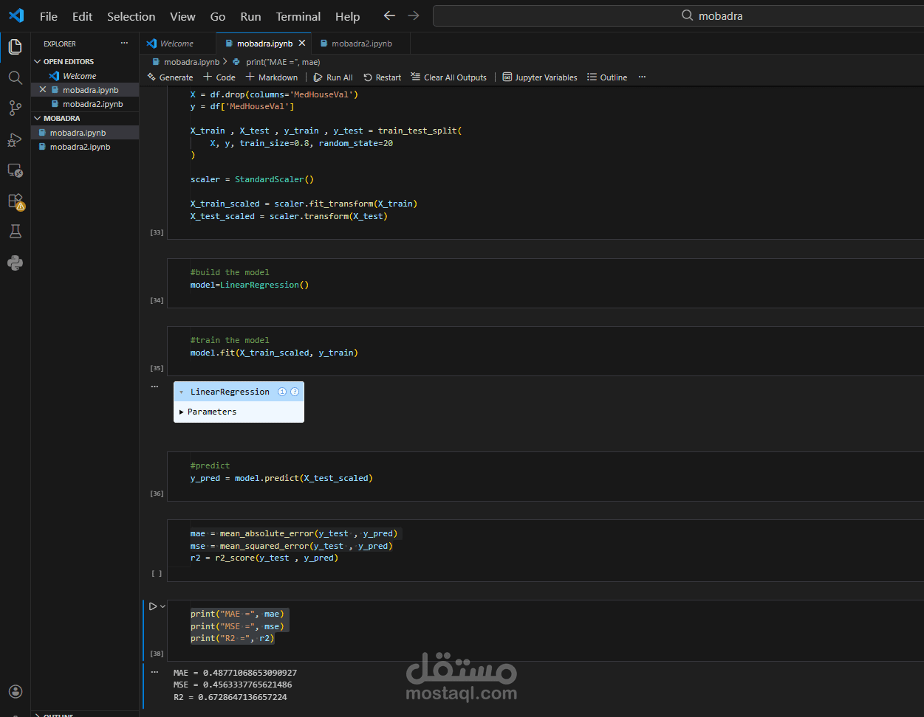Click the model.fit(X_train_scaled, y_train) line
This screenshot has width=924, height=717.
(274, 353)
